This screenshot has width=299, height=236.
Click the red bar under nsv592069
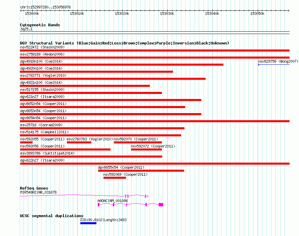[115, 178]
